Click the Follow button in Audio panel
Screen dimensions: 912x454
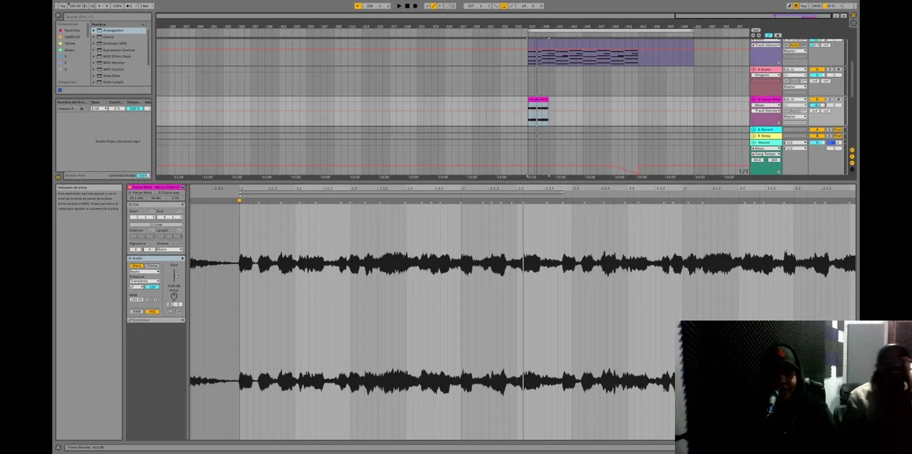152,265
